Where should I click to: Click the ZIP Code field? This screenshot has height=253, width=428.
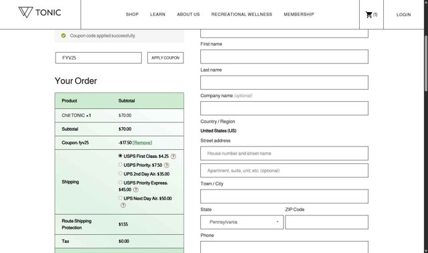(327, 222)
